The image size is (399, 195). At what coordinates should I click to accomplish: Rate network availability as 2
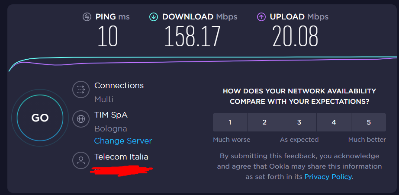click(264, 122)
